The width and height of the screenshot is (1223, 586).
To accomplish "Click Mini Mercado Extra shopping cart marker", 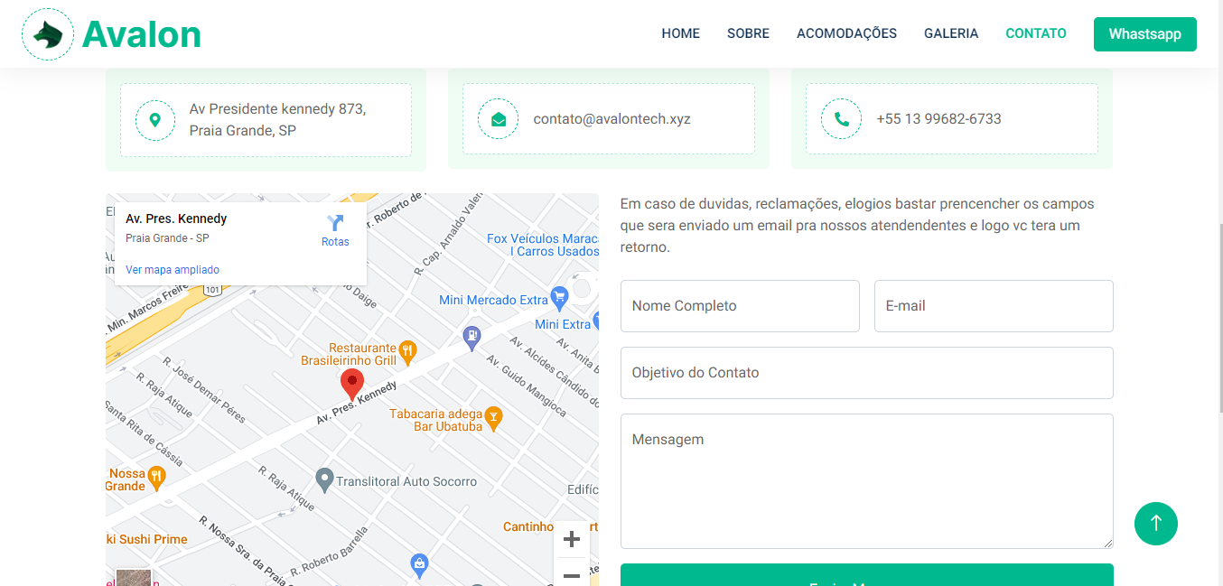I will coord(560,296).
